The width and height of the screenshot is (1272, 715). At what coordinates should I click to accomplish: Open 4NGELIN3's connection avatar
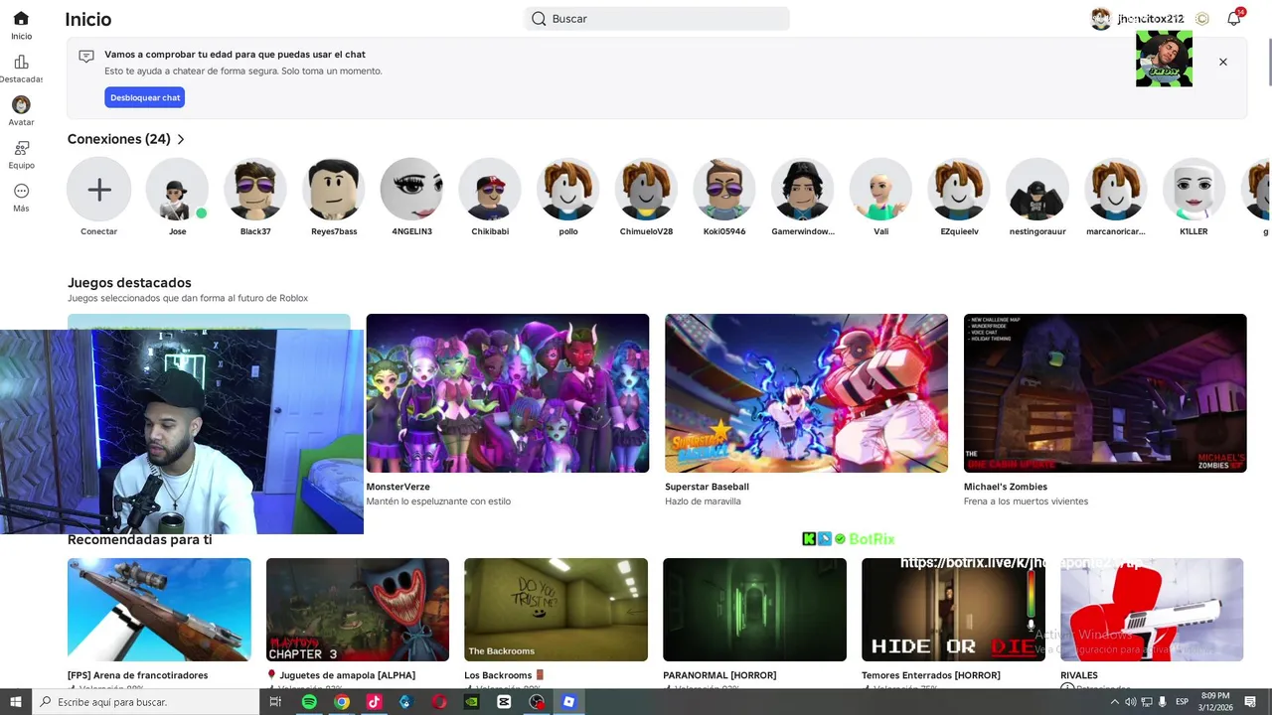411,189
